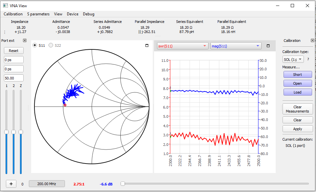316x192 pixels.
Task: Measure the Open calibration standard
Action: [x=298, y=83]
